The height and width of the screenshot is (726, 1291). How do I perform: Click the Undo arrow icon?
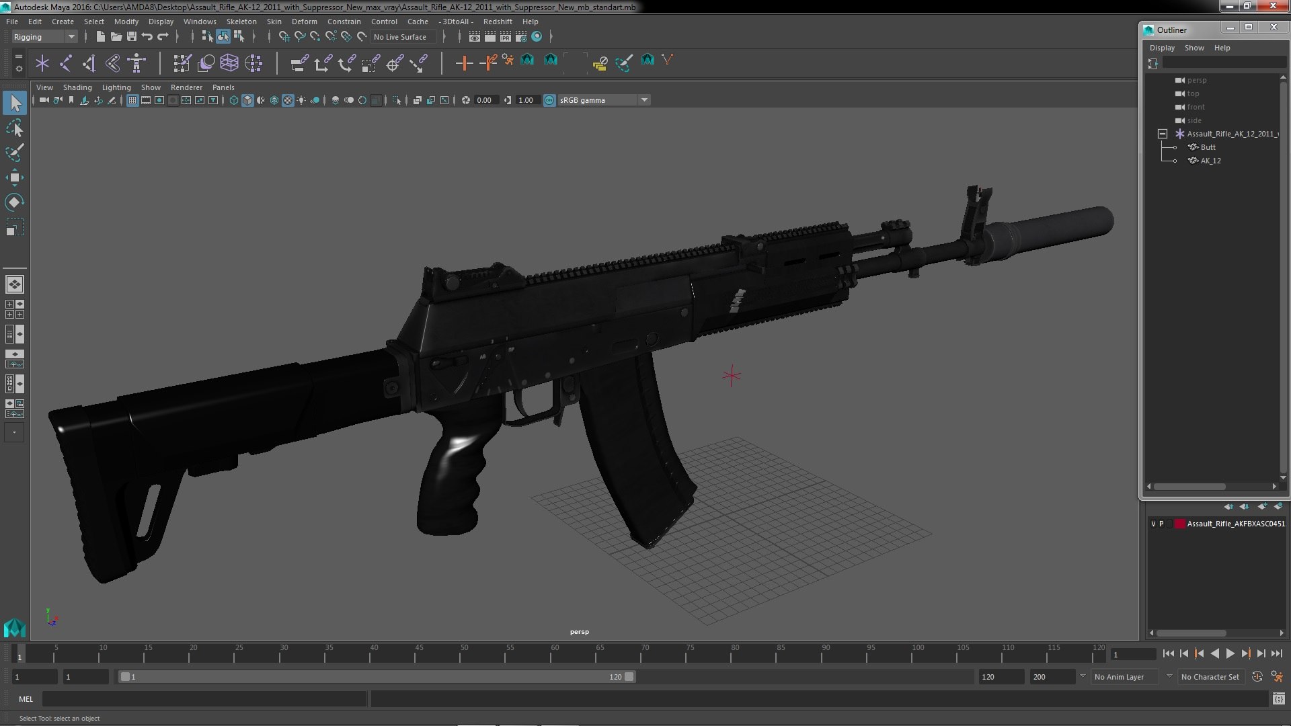click(x=147, y=36)
